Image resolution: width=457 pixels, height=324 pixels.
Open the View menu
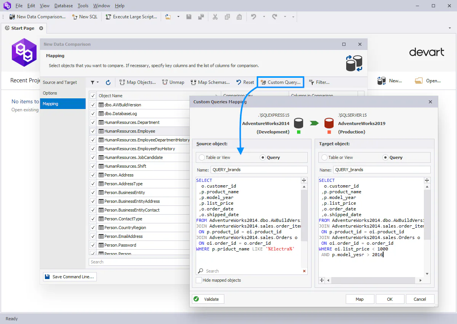click(x=45, y=6)
